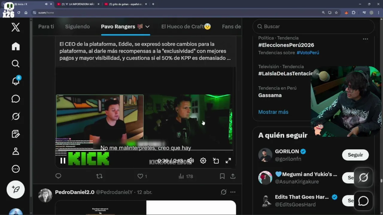Open browser three-dot menu
Viewport: 383px width, 215px height.
click(x=378, y=13)
